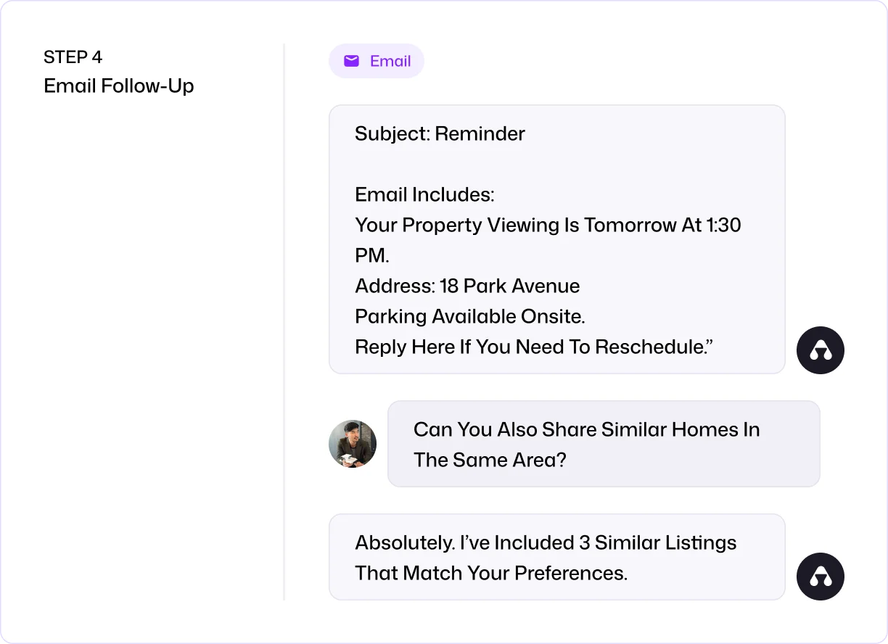Screen dimensions: 888x644
Task: Click the purple envelope icon in Email badge
Action: pos(351,61)
